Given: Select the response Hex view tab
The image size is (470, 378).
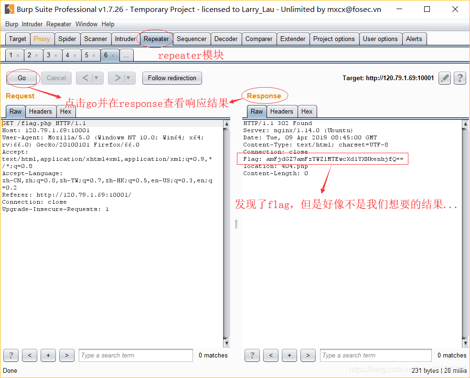Looking at the screenshot, I should (307, 112).
